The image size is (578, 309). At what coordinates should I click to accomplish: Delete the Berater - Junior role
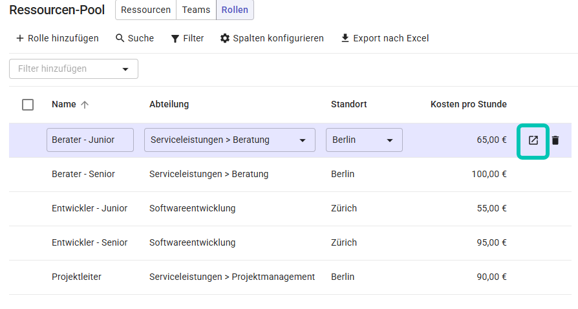click(x=555, y=140)
